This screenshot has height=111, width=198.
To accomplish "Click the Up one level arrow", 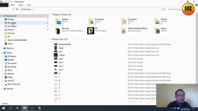I will point(13,9).
